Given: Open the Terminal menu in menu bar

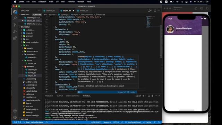Looking at the screenshot, I should click(x=71, y=2).
